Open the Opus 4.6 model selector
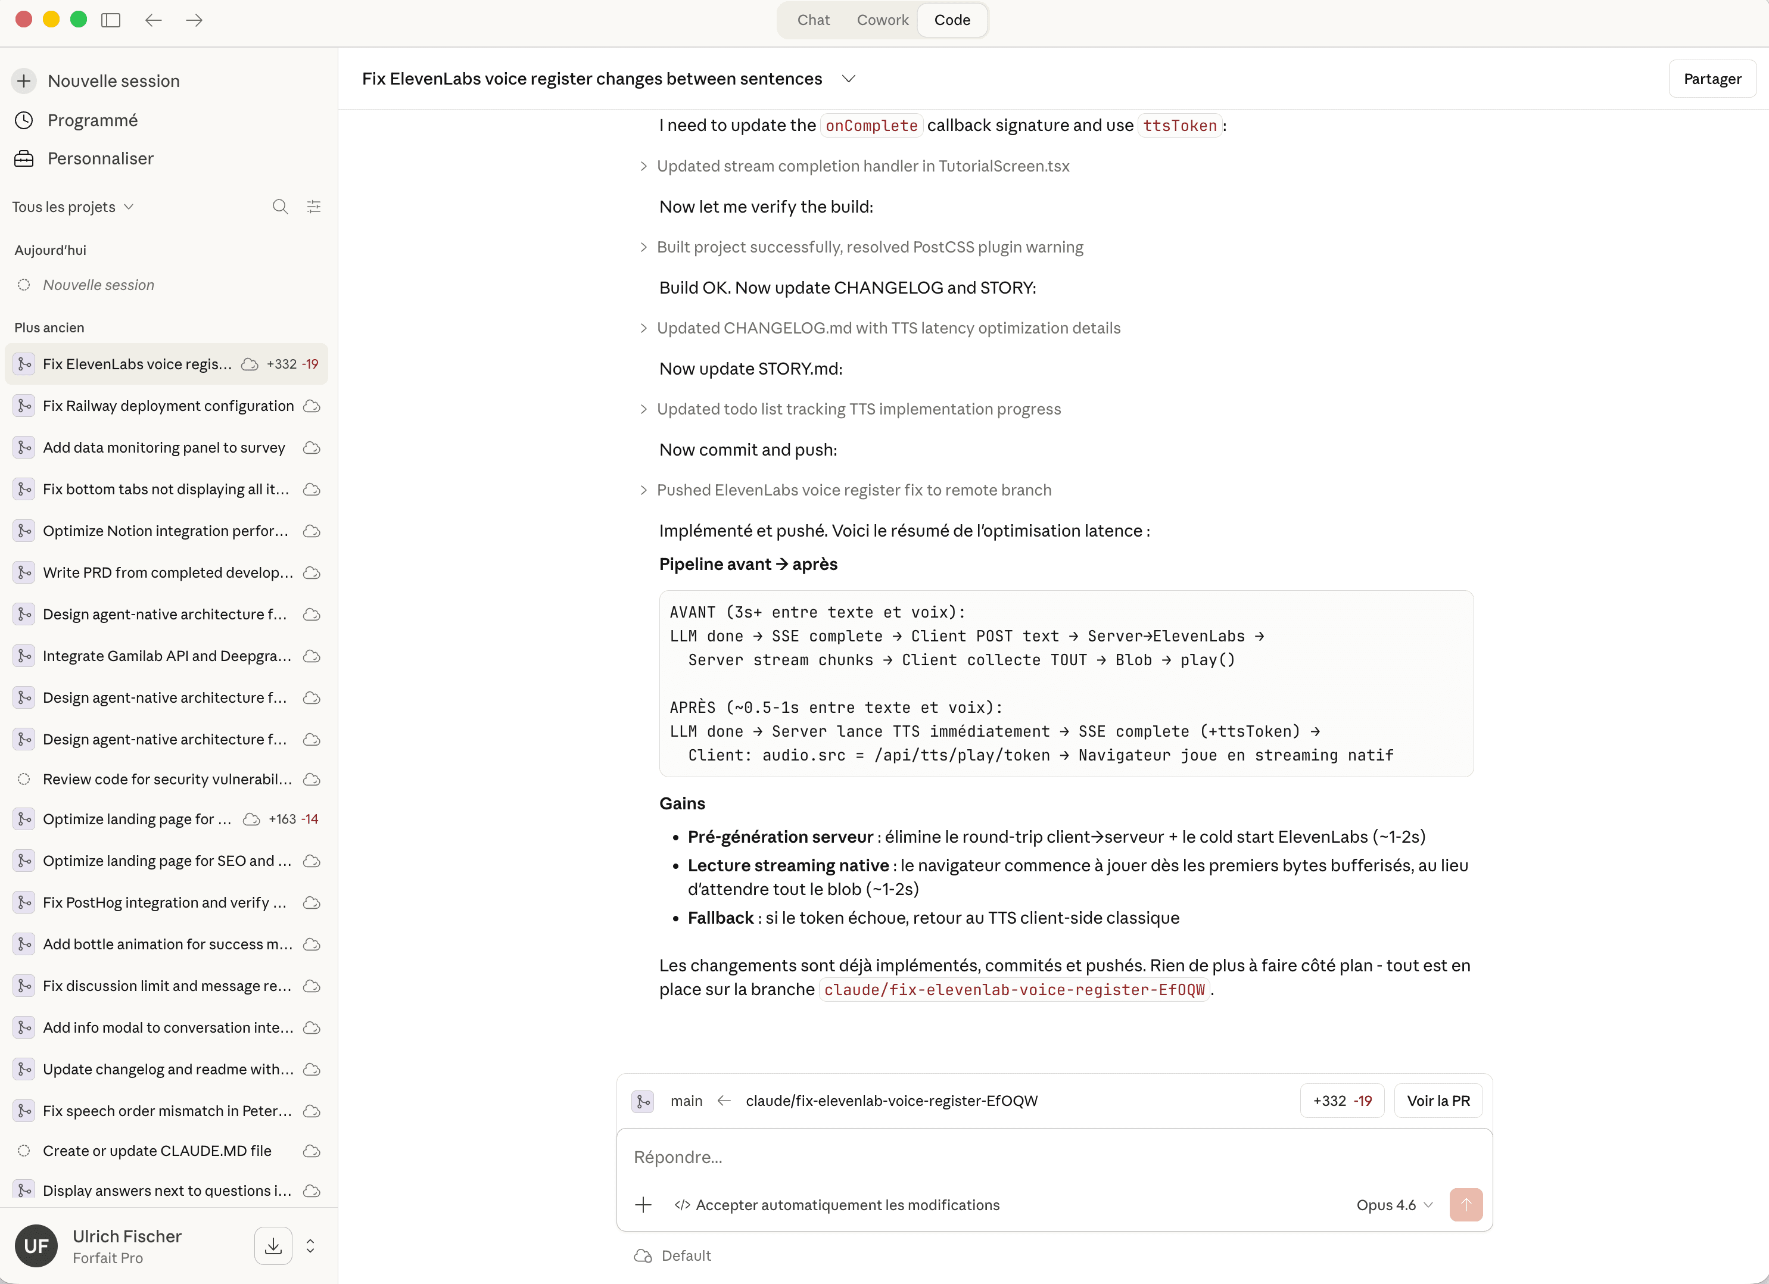Screen dimensions: 1769x1284 pyautogui.click(x=1394, y=1204)
